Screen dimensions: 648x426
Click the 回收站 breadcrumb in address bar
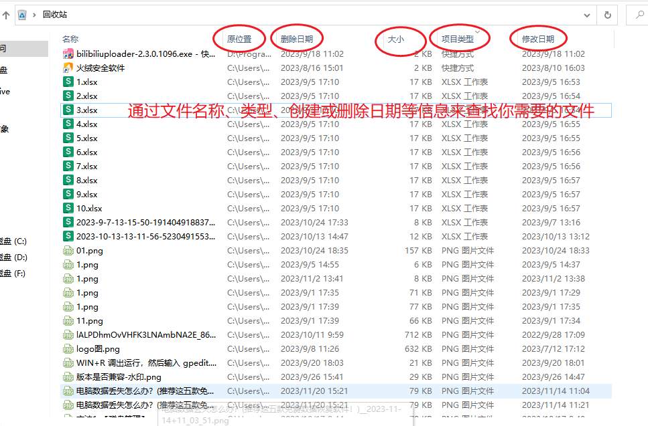coord(54,15)
